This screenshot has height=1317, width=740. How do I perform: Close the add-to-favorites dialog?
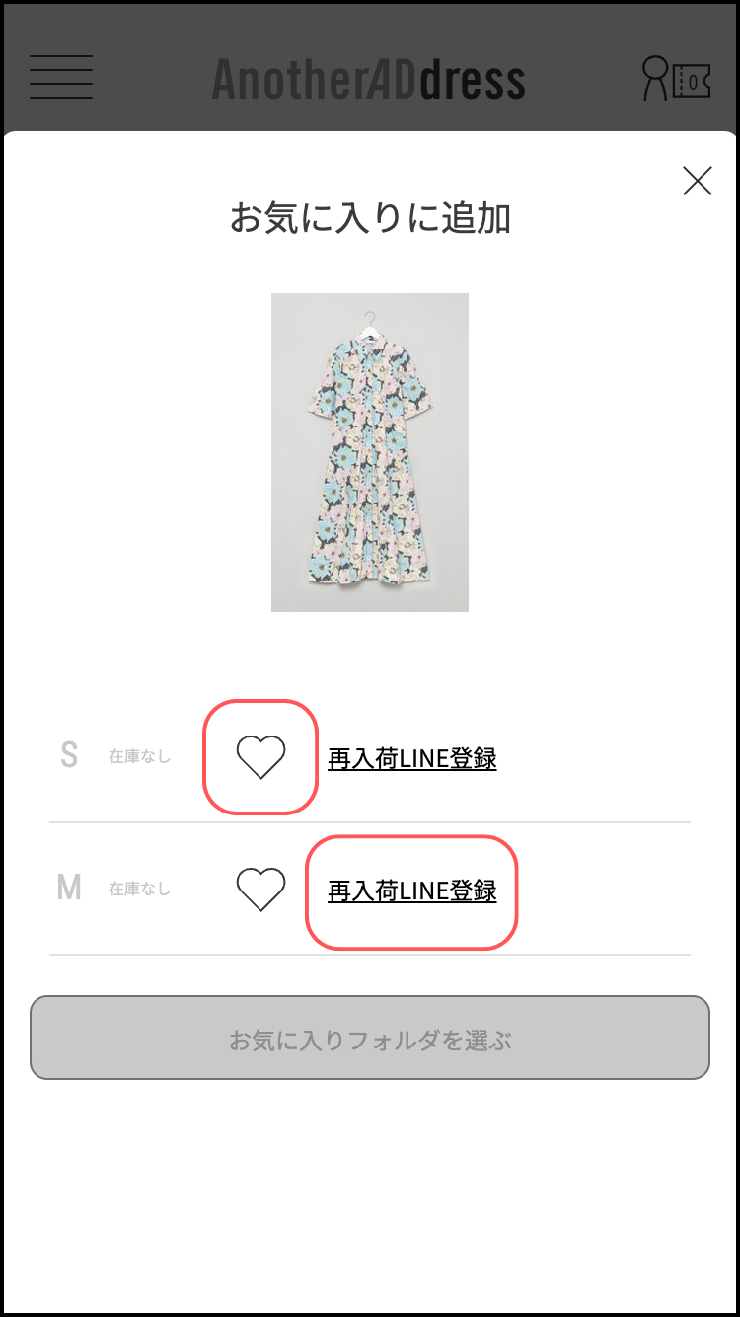pos(697,181)
